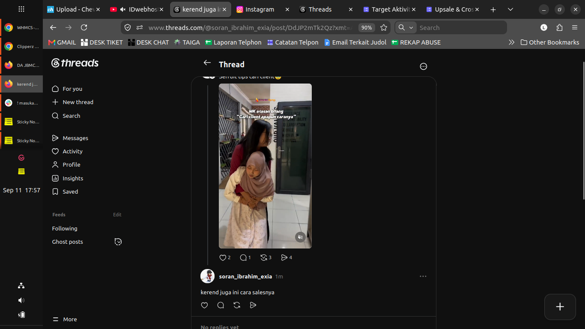Click the back arrow next to Thread
Image resolution: width=585 pixels, height=329 pixels.
point(207,63)
